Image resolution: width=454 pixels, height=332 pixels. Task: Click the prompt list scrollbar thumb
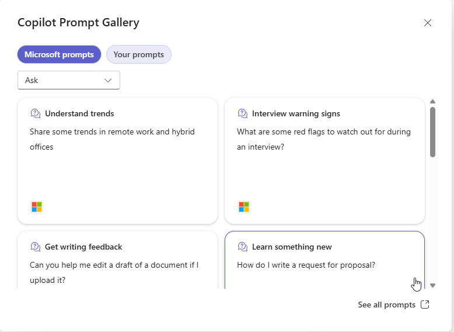pos(432,132)
